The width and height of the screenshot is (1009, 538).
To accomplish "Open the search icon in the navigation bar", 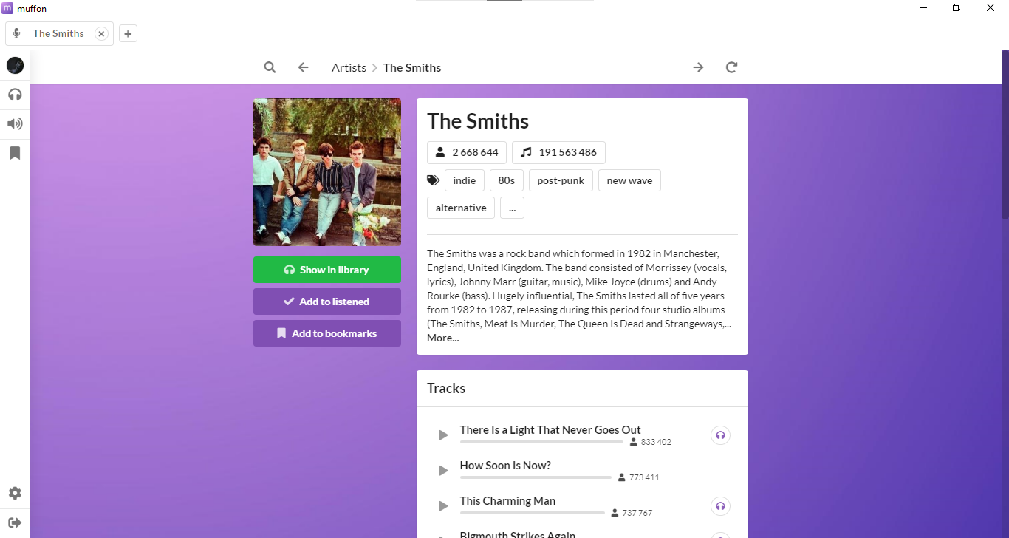I will point(270,67).
